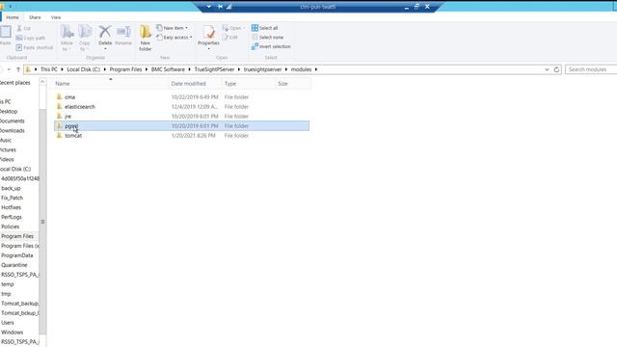Open Tomcat_backup in navigation pane
Screen dimensions: 617x347
[x=19, y=304]
